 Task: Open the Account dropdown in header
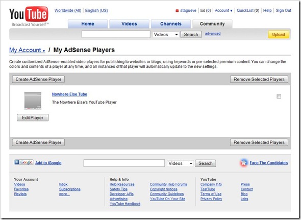pyautogui.click(x=223, y=11)
